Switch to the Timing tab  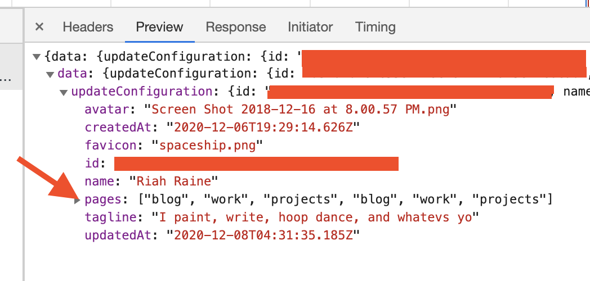(x=375, y=27)
